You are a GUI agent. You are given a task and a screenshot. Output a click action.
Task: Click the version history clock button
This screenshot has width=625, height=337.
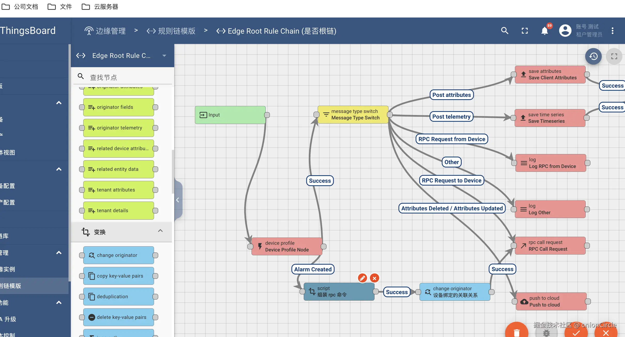pyautogui.click(x=593, y=56)
